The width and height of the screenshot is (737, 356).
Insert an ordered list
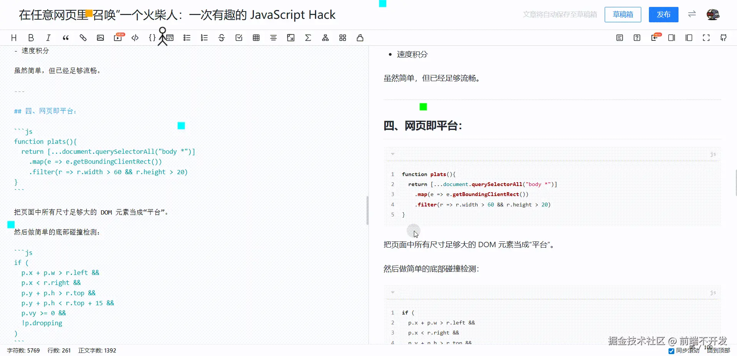click(x=204, y=37)
